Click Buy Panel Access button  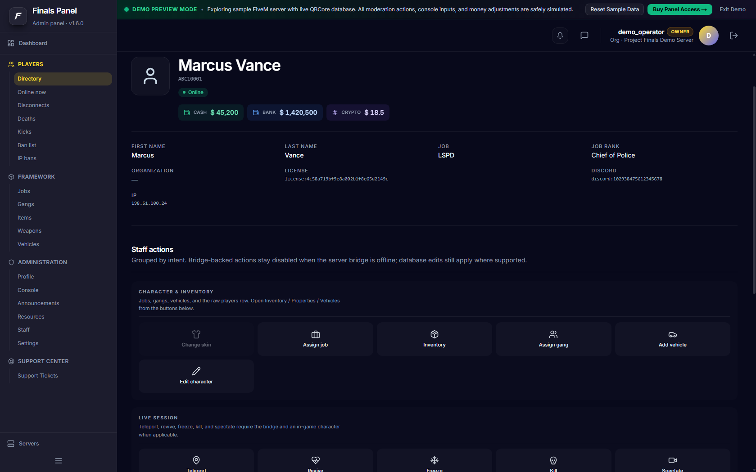pyautogui.click(x=680, y=9)
